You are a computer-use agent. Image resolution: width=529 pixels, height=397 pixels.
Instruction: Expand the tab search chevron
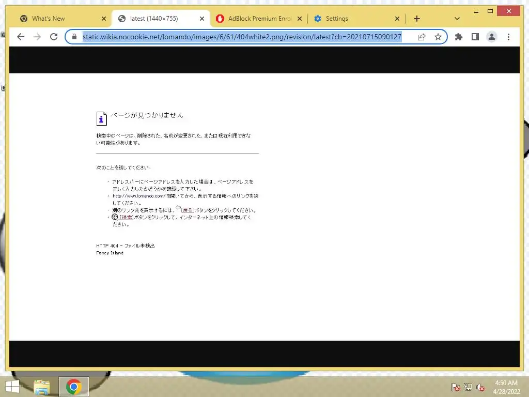(x=457, y=19)
